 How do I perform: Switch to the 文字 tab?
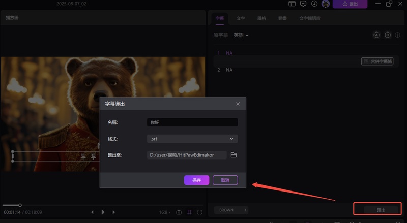241,18
